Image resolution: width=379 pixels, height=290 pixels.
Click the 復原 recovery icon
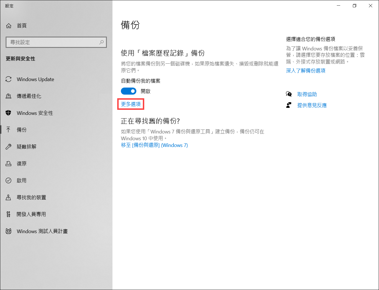8,164
